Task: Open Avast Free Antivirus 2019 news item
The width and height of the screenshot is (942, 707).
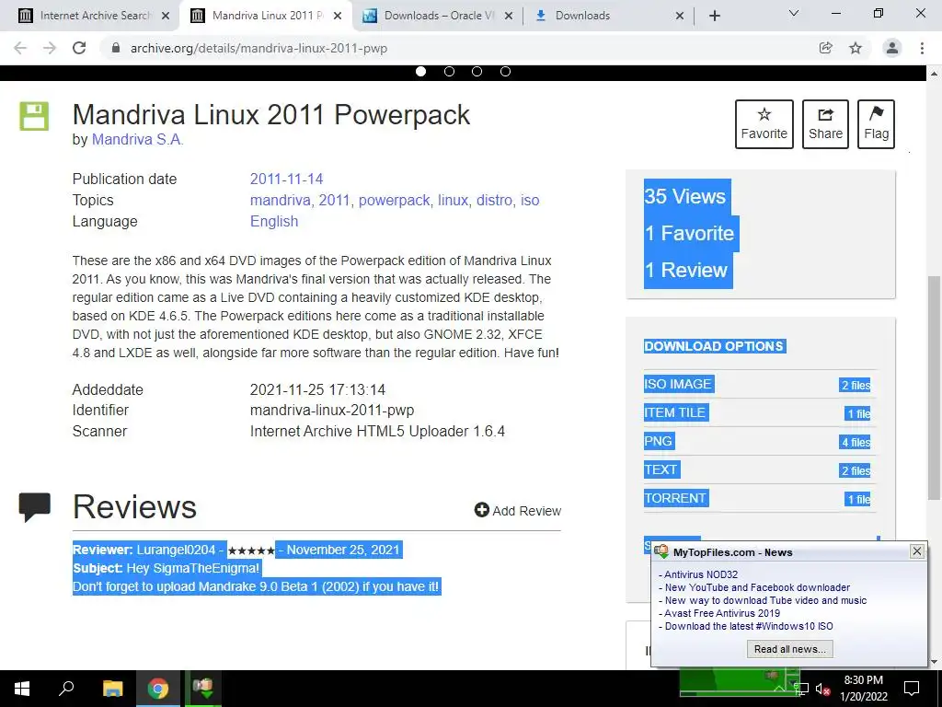Action: [722, 613]
